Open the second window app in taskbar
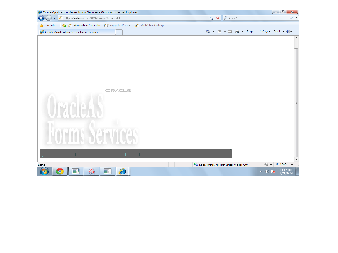 point(107,171)
